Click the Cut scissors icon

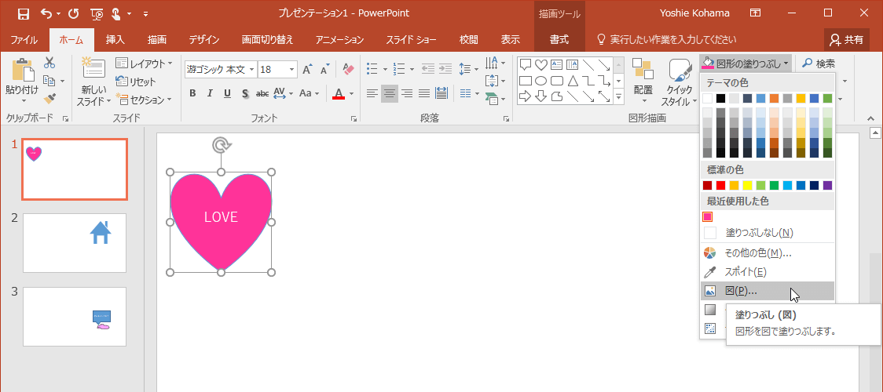pyautogui.click(x=49, y=63)
